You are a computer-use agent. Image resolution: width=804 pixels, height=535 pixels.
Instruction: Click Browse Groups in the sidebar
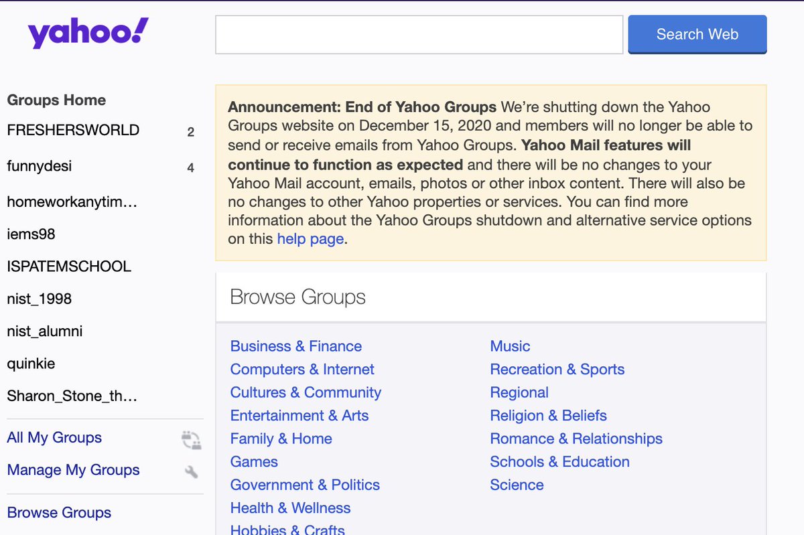tap(59, 513)
